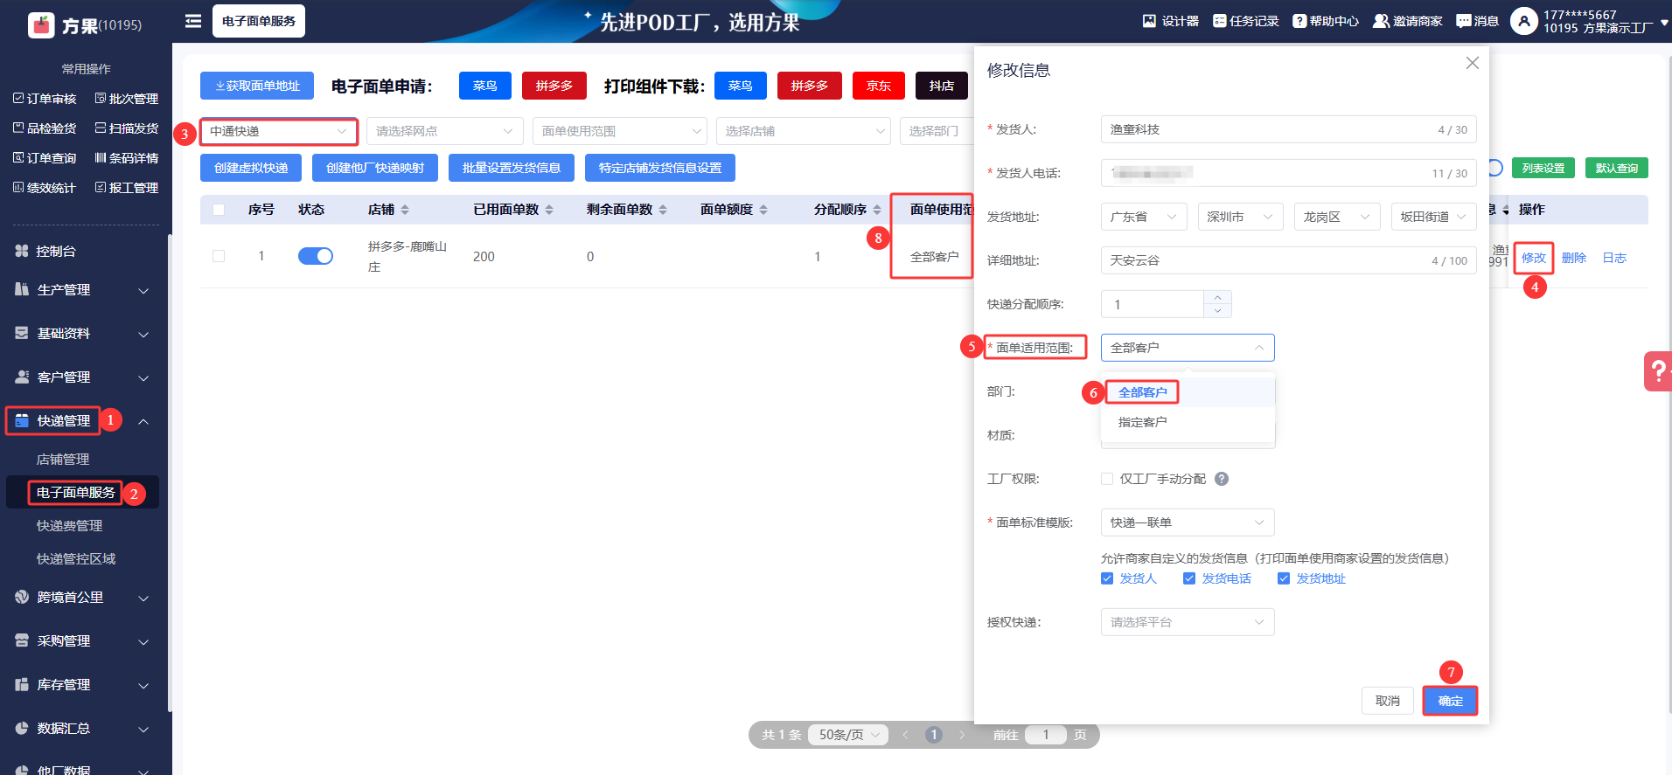Viewport: 1672px width, 775px height.
Task: Open the 坂田街道 street dropdown
Action: pyautogui.click(x=1434, y=217)
